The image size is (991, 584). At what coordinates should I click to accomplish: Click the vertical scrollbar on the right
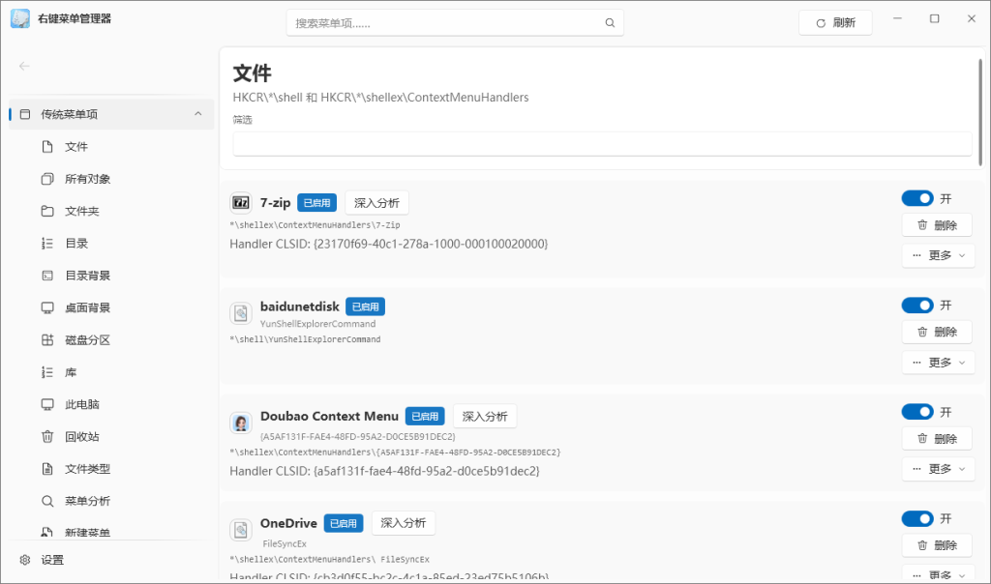(980, 112)
